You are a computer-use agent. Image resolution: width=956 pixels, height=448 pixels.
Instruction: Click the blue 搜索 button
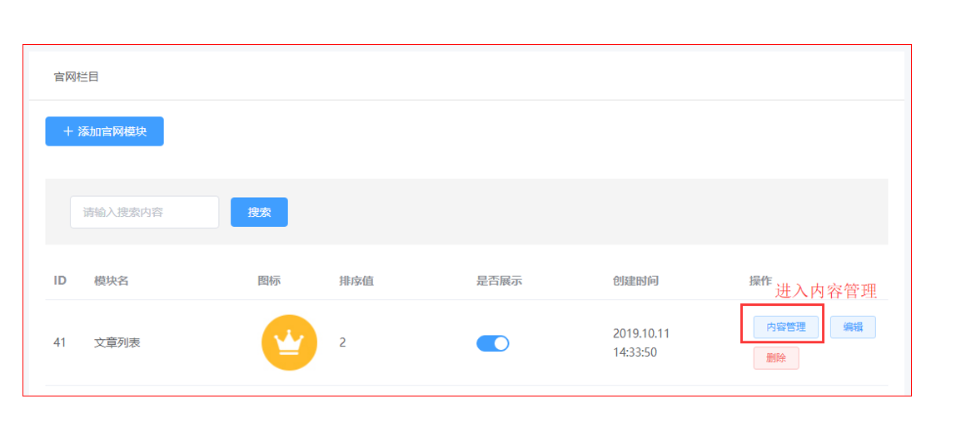(259, 213)
